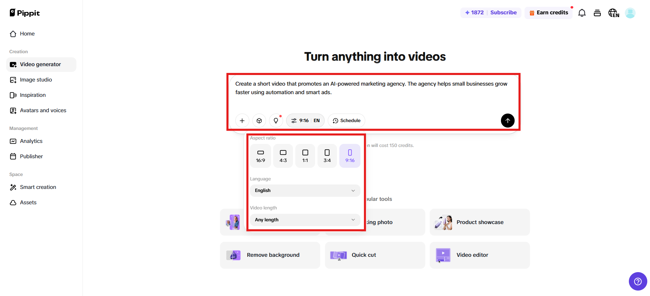Select the 9:16 aspect ratio
Viewport: 650px width, 296px height.
[x=350, y=156]
